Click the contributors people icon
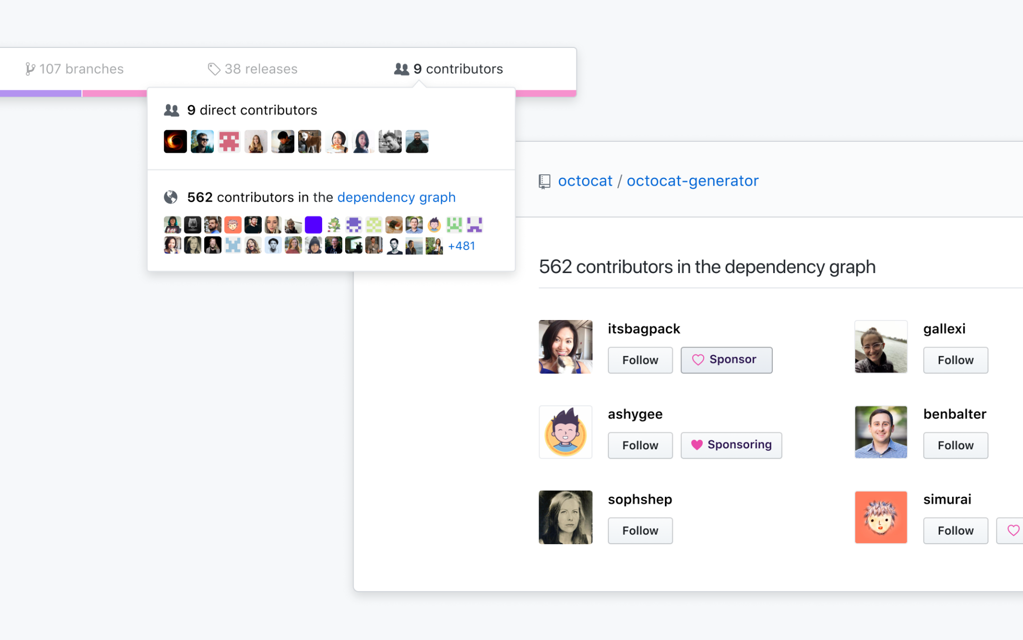Screen dimensions: 1023x640 coord(401,69)
